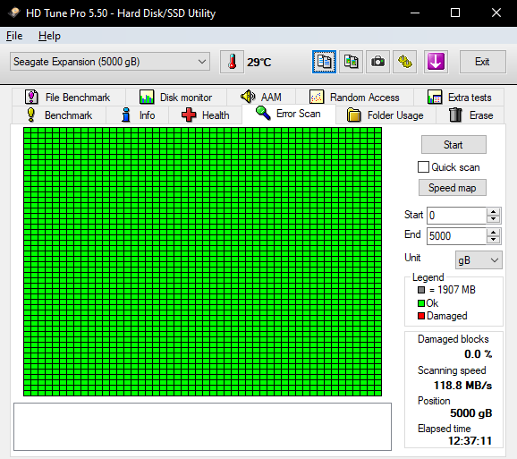Close the HD Tune Pro window
The height and width of the screenshot is (459, 517).
point(496,13)
